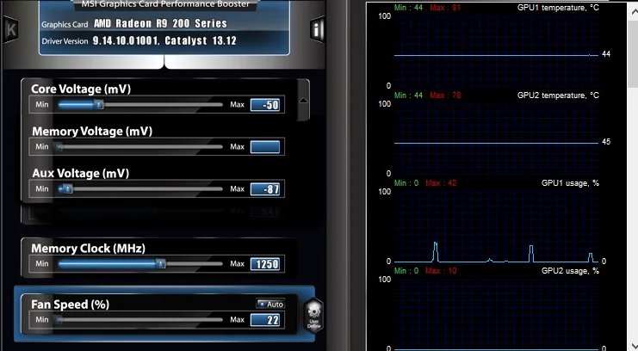Viewport: 638px width, 351px height.
Task: Click the driver version 9.14.10.01001 text
Action: point(126,40)
